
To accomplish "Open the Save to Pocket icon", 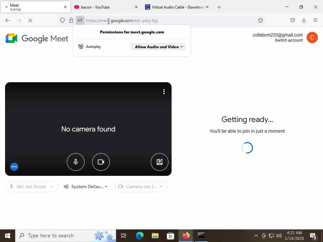I will click(x=293, y=20).
